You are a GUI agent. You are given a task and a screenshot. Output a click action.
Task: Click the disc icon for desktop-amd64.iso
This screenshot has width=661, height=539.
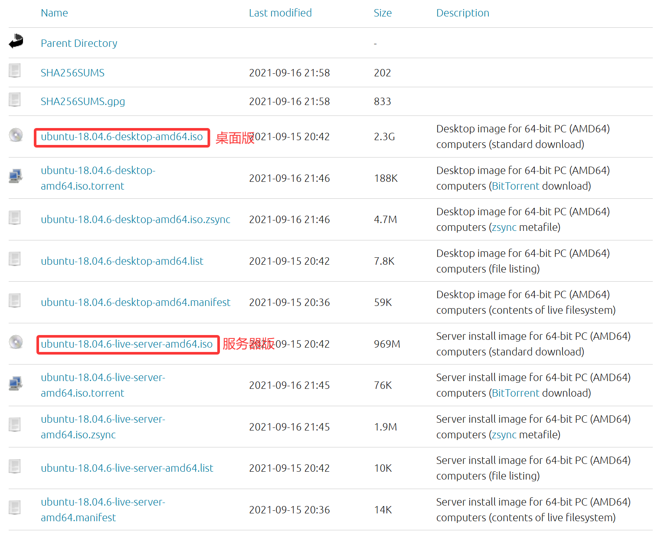(x=16, y=135)
